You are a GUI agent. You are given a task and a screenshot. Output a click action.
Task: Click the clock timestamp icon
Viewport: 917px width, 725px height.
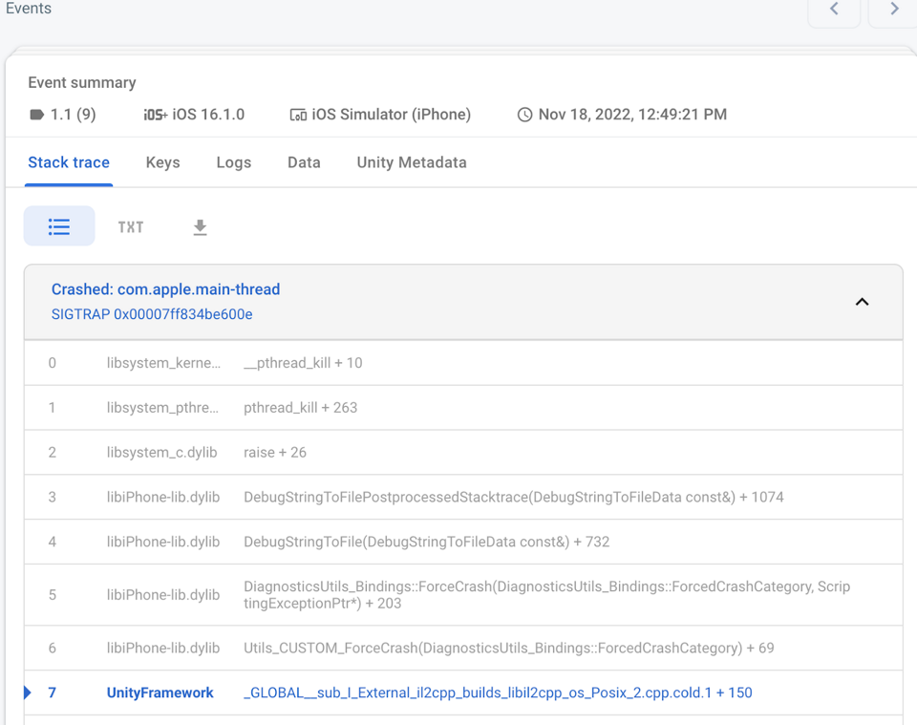click(x=524, y=115)
